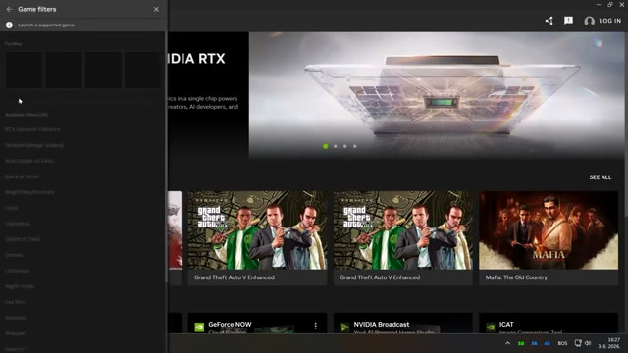Viewport: 628px width, 353px height.
Task: Select the RTX Dynamic Vibrance filter
Action: coord(32,129)
